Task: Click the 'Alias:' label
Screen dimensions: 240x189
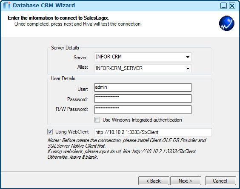Action: [x=83, y=67]
